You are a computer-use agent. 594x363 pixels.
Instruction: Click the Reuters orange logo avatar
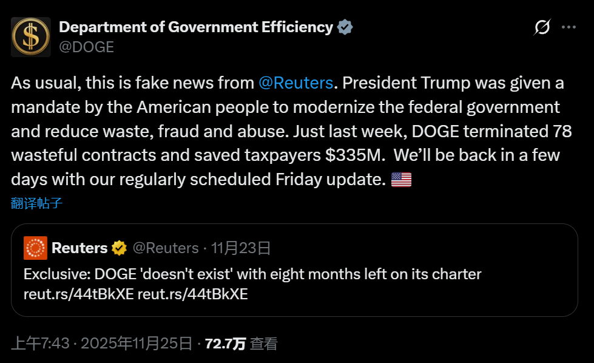click(35, 248)
